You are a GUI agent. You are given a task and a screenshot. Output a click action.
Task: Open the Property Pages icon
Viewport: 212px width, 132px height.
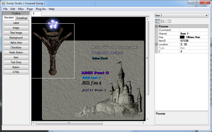coord(169,21)
